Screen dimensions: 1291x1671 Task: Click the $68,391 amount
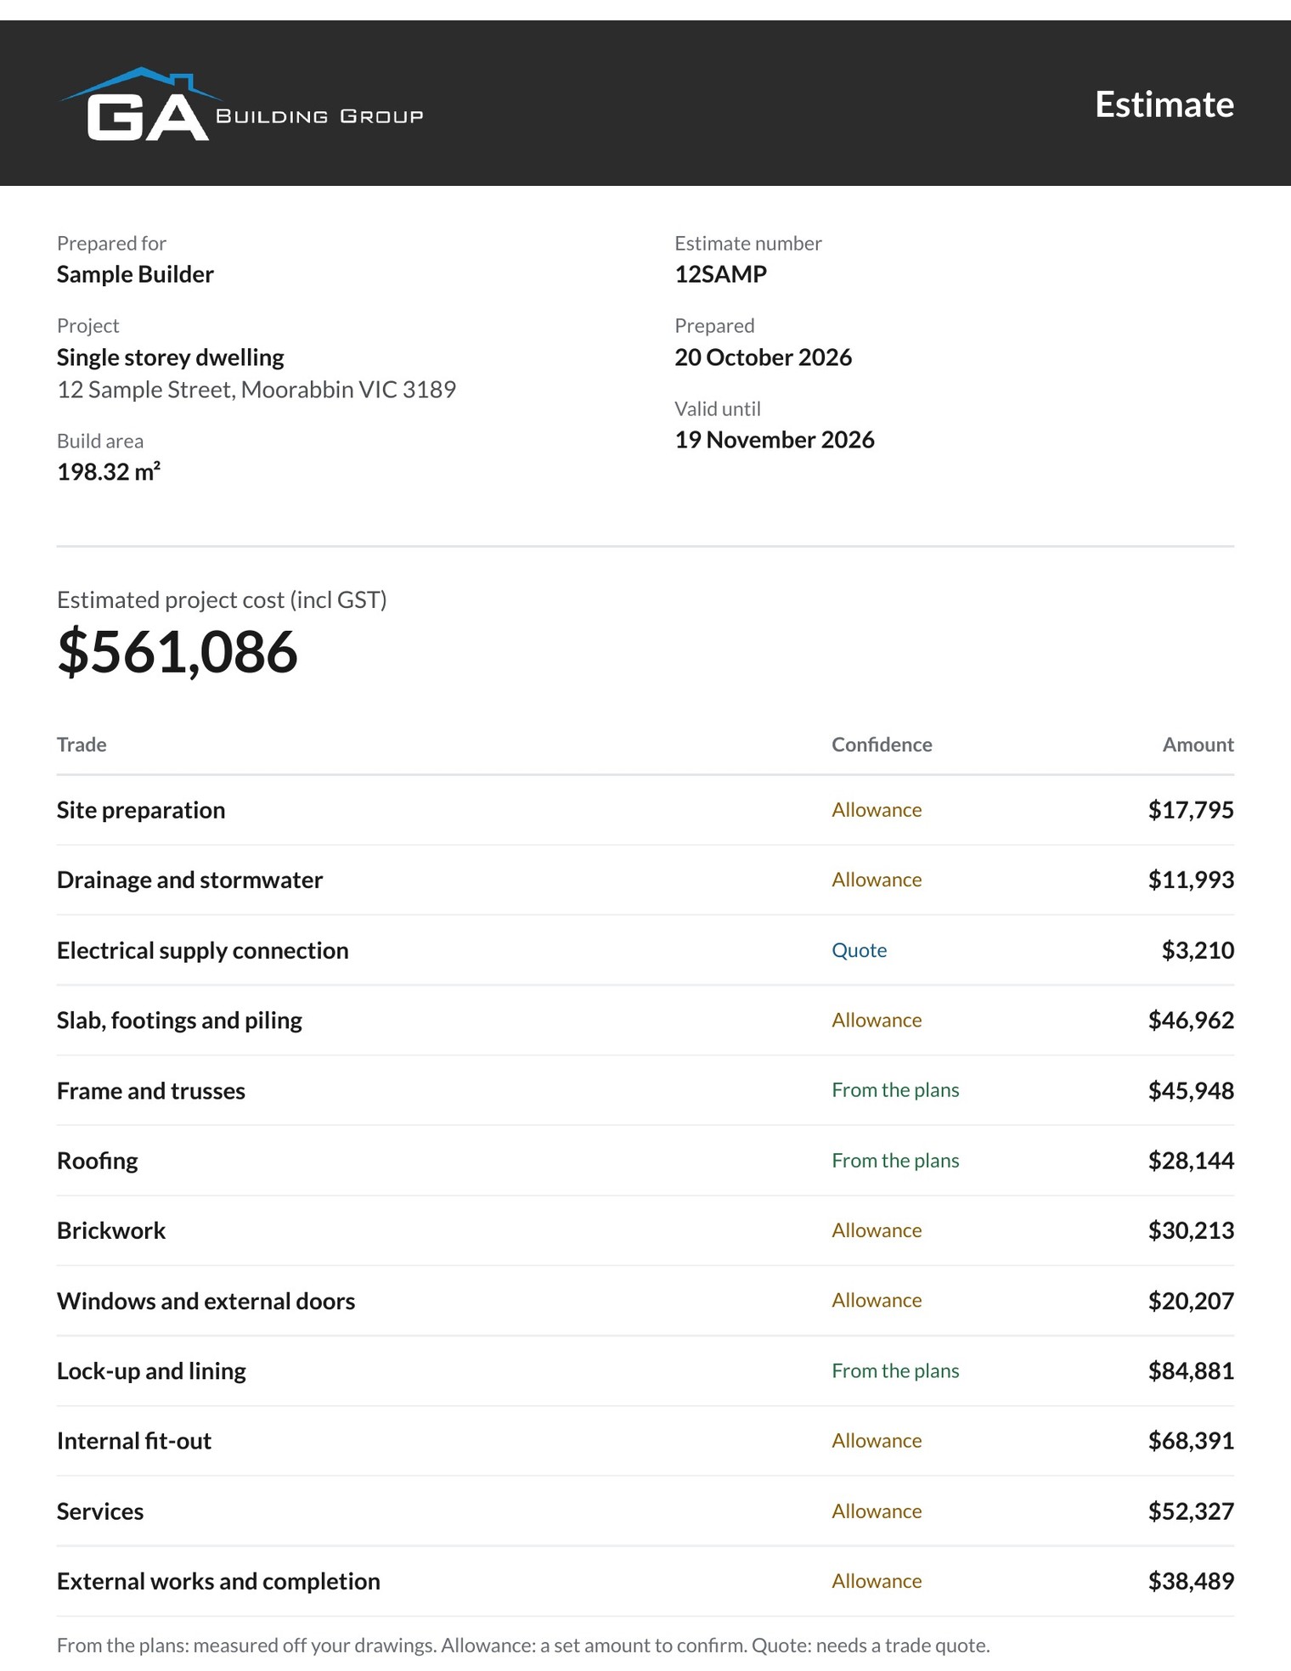pos(1191,1441)
